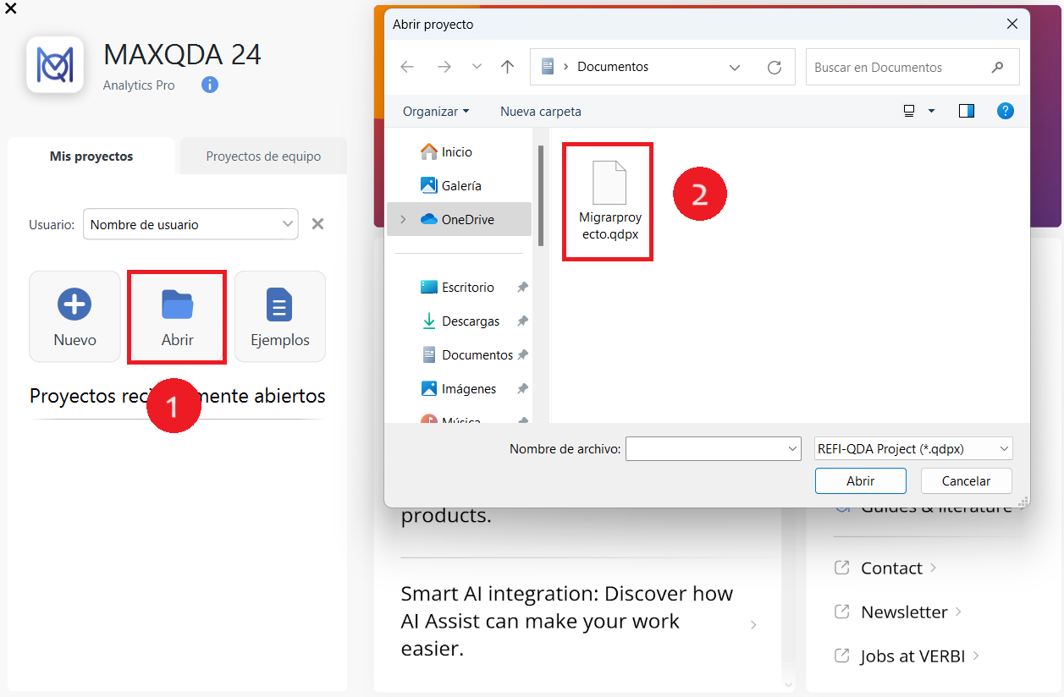This screenshot has width=1064, height=697.
Task: Switch to Proyectos de equipo tab
Action: pyautogui.click(x=263, y=156)
